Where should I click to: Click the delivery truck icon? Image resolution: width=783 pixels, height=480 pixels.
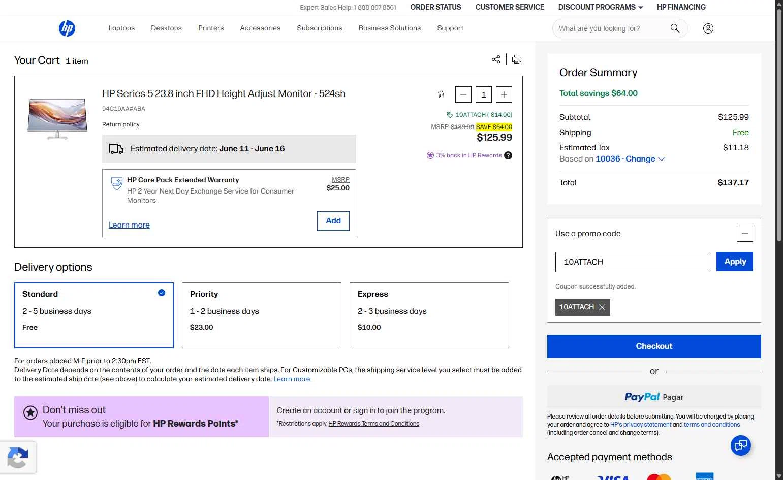point(116,149)
